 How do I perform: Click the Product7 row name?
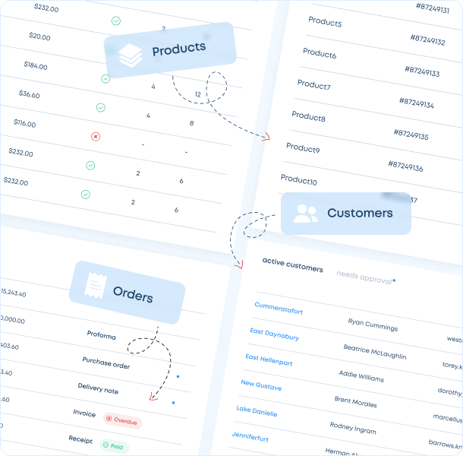click(314, 84)
